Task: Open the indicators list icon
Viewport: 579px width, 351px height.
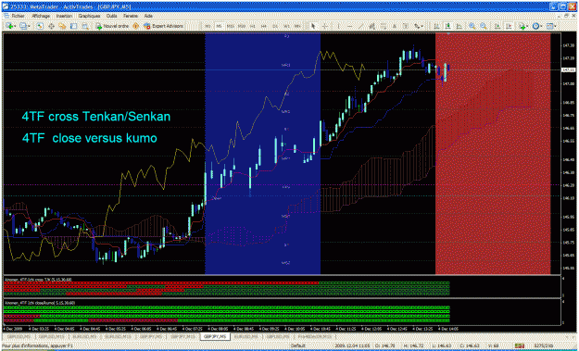Action: coord(522,26)
